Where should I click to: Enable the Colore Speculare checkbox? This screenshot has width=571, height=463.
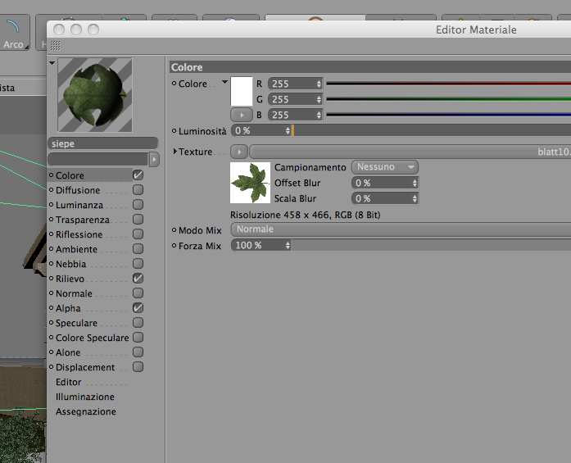138,338
